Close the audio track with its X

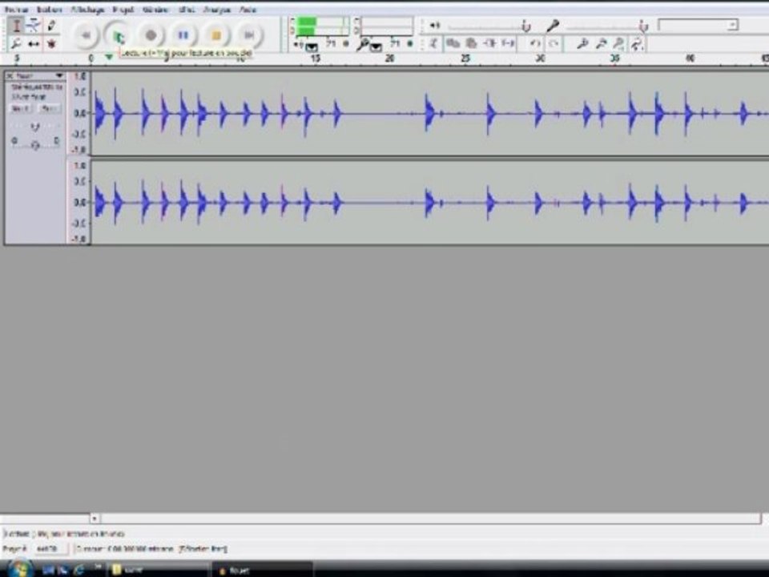click(x=10, y=76)
